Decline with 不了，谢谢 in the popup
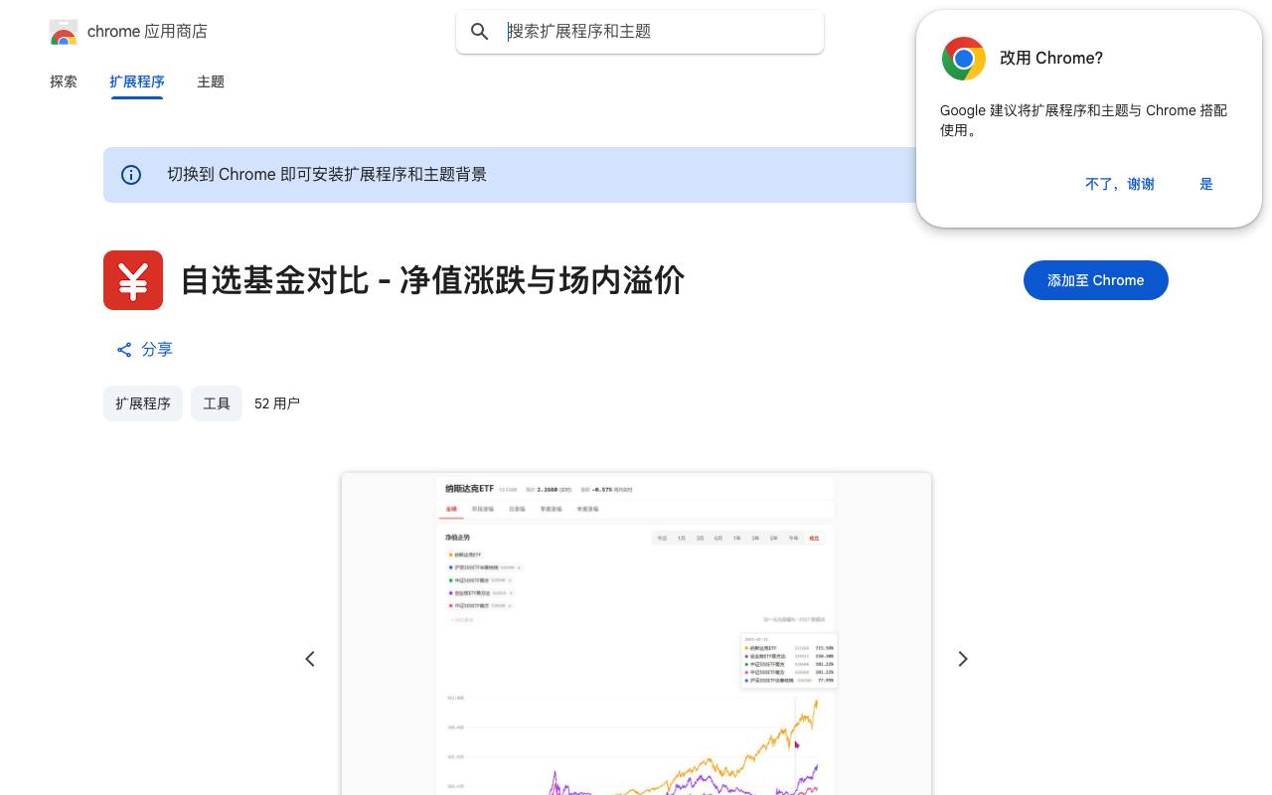 1120,184
